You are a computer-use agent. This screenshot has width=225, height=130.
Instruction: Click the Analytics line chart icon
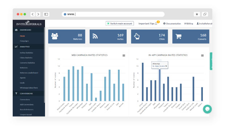(x=16, y=47)
